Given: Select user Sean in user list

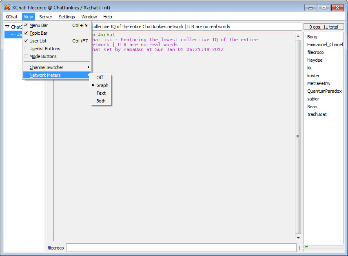Looking at the screenshot, I should point(312,107).
